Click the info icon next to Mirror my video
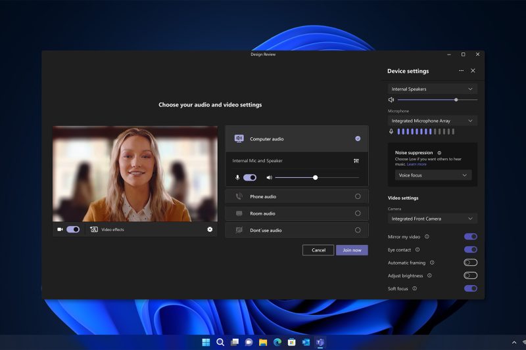Screen dimensions: 526x350 [427, 236]
